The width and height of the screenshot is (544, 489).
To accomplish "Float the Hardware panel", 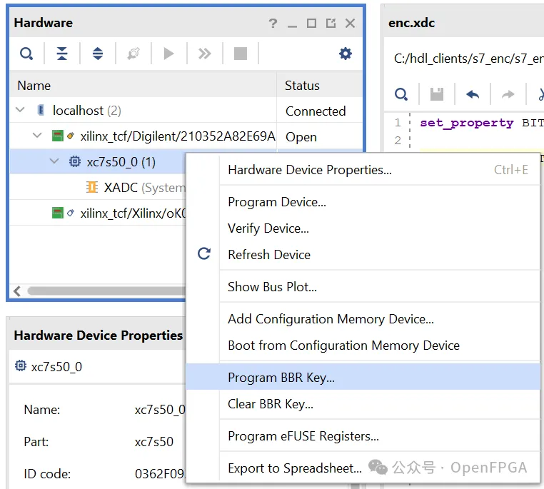I will click(331, 24).
